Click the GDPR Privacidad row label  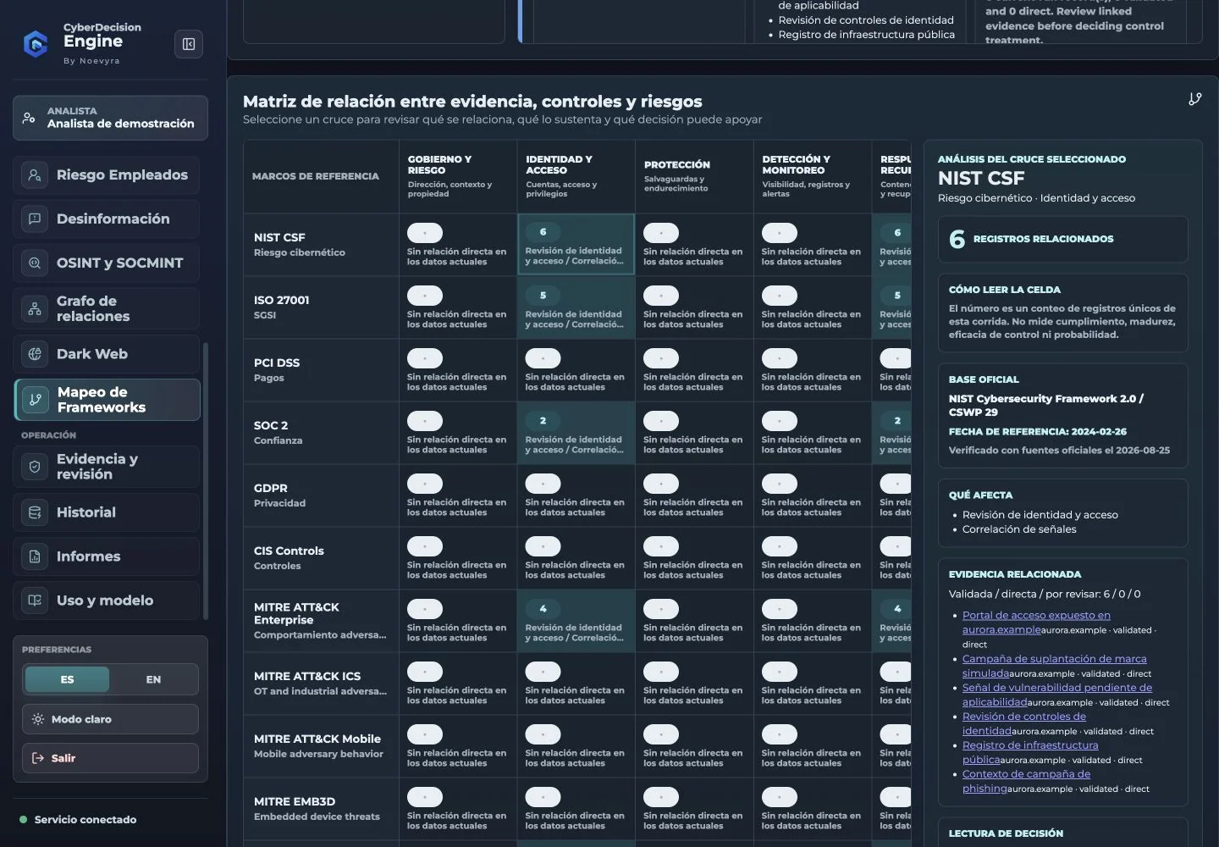321,495
